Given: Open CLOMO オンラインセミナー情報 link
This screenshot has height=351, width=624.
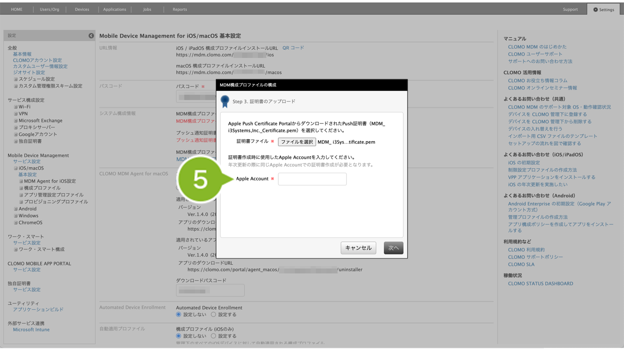Looking at the screenshot, I should coord(543,88).
